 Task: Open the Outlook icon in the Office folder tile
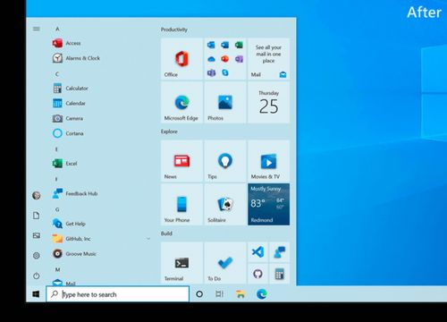coord(211,45)
